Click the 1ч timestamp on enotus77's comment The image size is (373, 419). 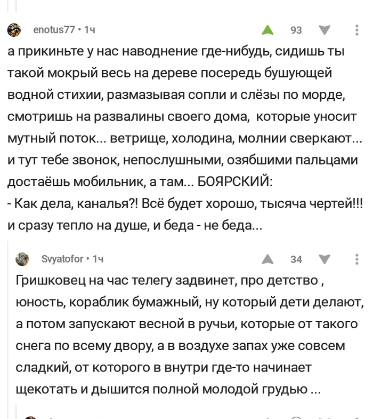[90, 30]
